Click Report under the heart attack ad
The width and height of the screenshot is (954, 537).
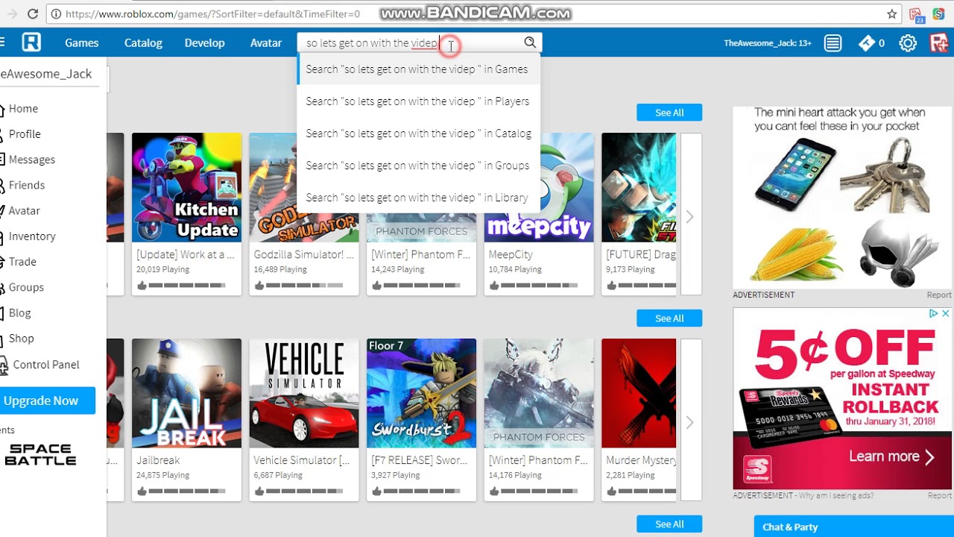[939, 295]
